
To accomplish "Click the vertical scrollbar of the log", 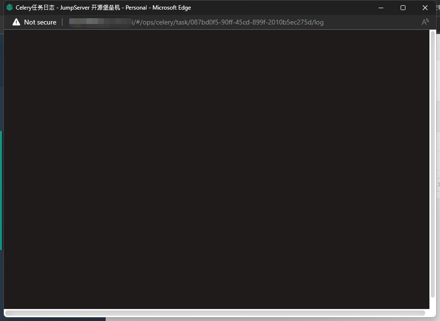I will [433, 164].
